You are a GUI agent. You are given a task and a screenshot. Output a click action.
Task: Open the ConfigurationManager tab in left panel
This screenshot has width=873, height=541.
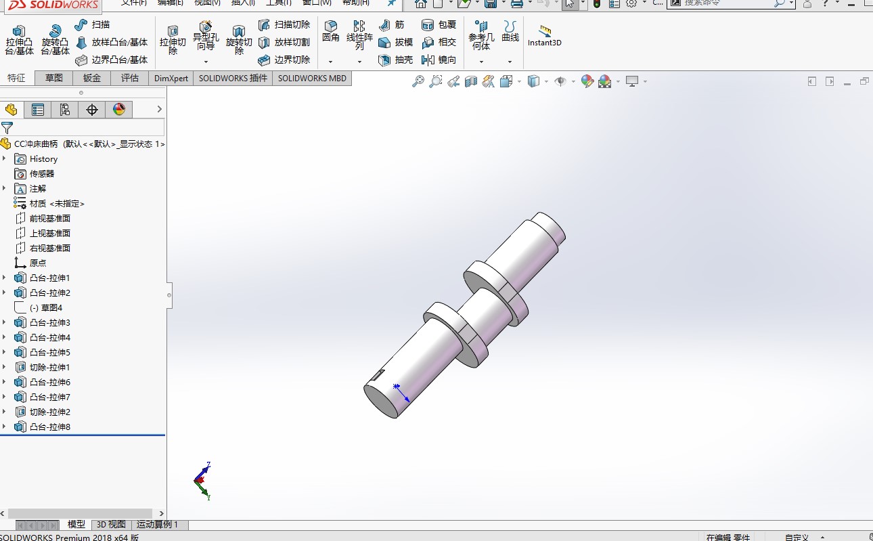click(65, 110)
